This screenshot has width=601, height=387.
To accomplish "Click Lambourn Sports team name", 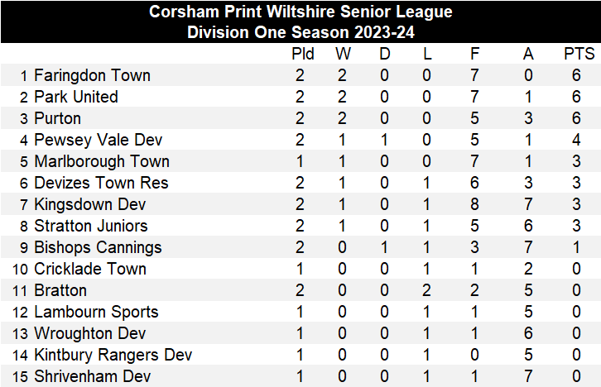I will point(96,312).
